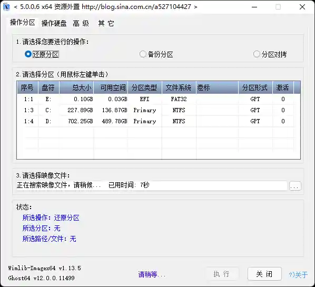
Task: Click the EFI partition type cell
Action: (145, 99)
